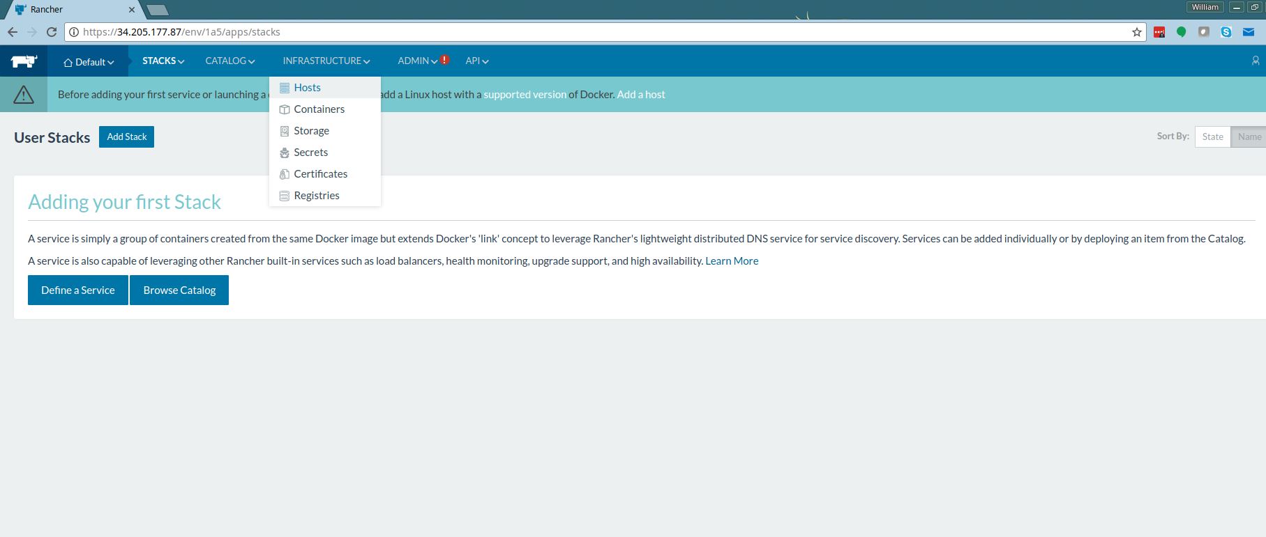Click the green circle extension icon
Viewport: 1266px width, 537px height.
1182,32
